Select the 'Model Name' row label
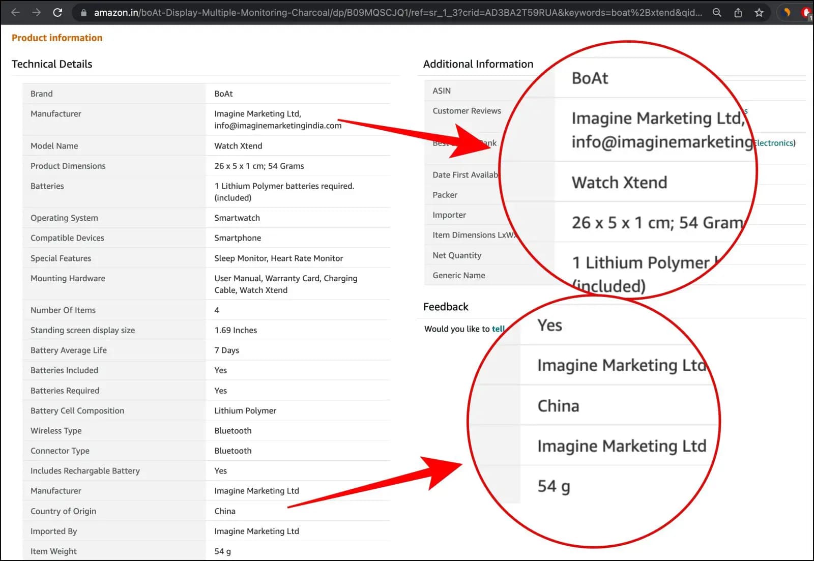This screenshot has height=561, width=814. 54,146
